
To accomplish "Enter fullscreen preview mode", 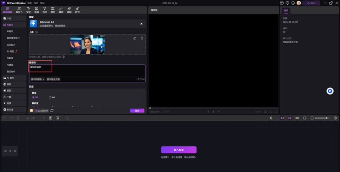I will click(x=276, y=112).
